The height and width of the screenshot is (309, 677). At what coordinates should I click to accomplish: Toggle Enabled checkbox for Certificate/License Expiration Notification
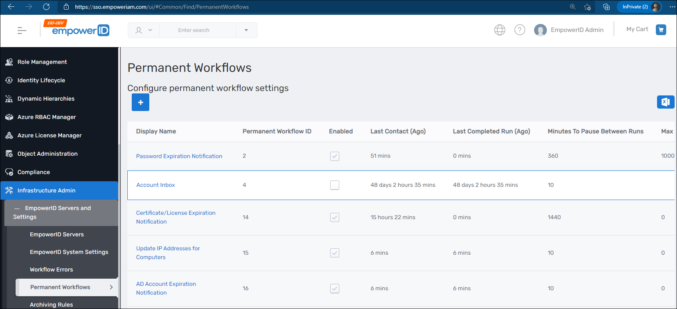(x=335, y=218)
